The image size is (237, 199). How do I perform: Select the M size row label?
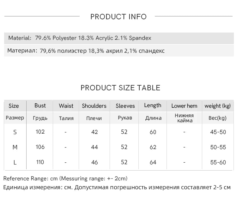pyautogui.click(x=15, y=147)
